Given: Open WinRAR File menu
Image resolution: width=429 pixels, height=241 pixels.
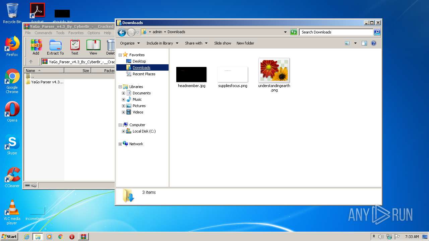Looking at the screenshot, I should (x=28, y=33).
